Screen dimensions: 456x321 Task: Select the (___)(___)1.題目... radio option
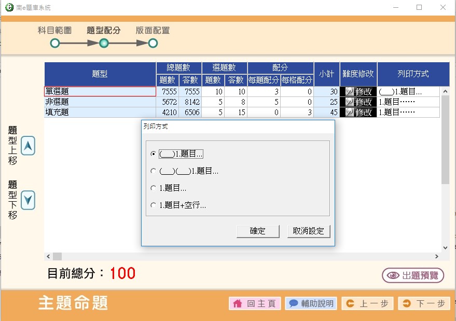153,171
